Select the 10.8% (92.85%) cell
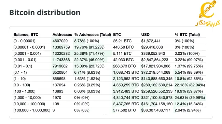Image resolution: width=222 pixels, height=124 pixels. coord(189,79)
